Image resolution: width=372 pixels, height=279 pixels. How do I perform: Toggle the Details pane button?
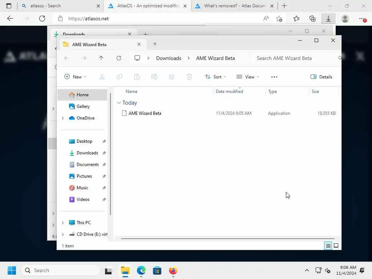[321, 77]
